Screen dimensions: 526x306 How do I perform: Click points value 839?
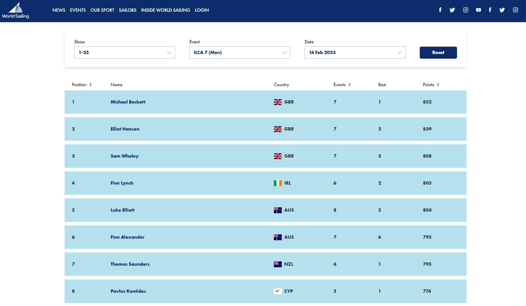[427, 129]
